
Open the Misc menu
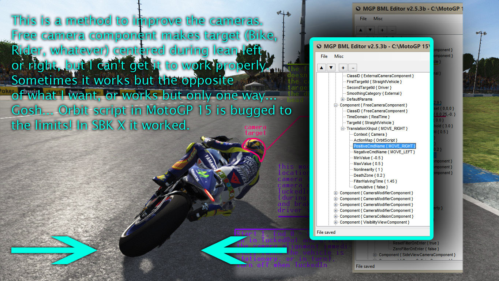339,56
